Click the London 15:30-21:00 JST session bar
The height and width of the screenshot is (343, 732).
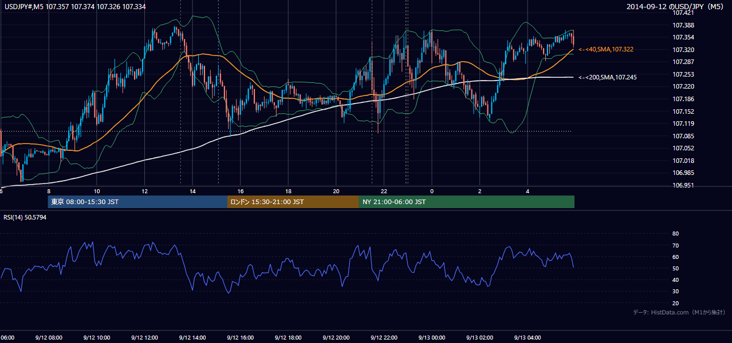coord(293,202)
